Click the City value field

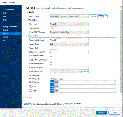click(x=87, y=86)
